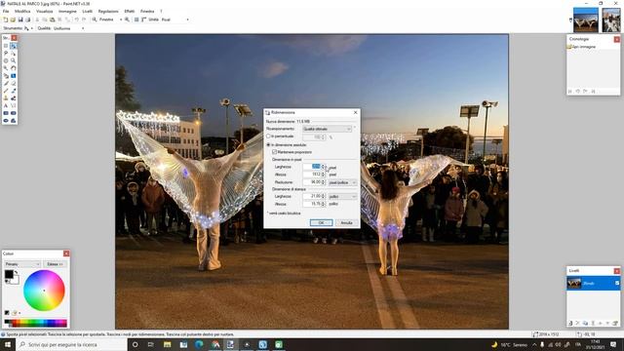Select the Freeform Shape tool

click(x=13, y=121)
